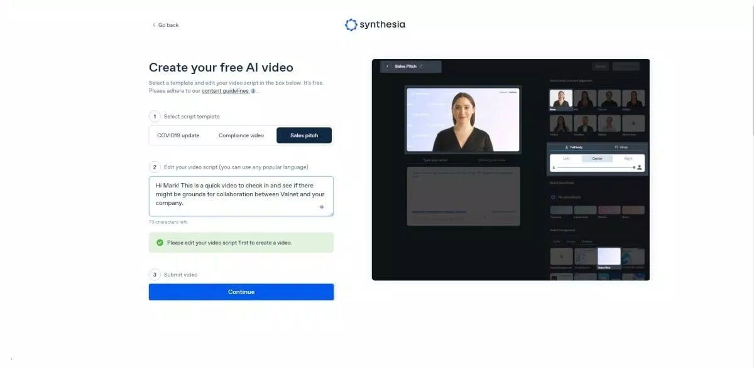Click the Go back chevron at top left
The width and height of the screenshot is (754, 368).
[155, 24]
